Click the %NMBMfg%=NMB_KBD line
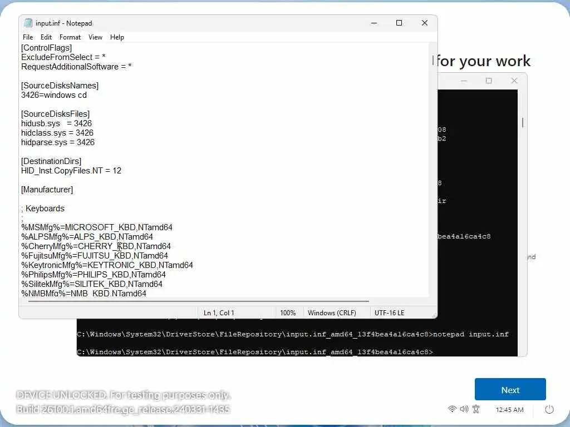The width and height of the screenshot is (570, 427). pos(83,293)
